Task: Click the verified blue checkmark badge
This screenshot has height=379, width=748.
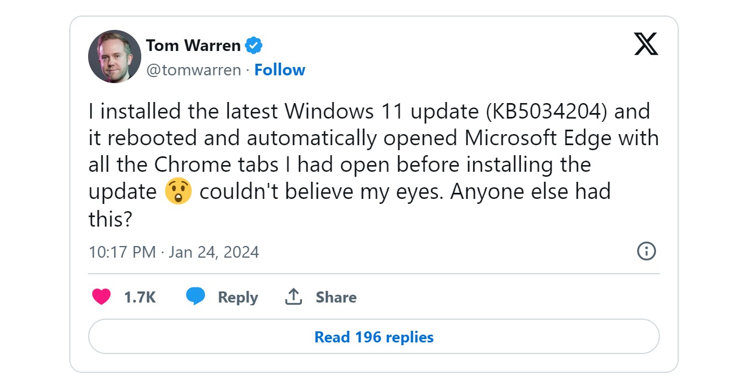Action: coord(253,45)
